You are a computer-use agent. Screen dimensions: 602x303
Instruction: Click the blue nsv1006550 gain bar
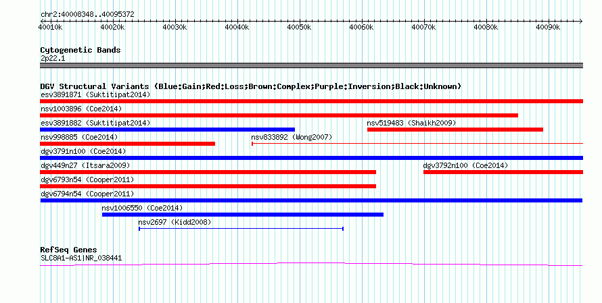point(243,215)
